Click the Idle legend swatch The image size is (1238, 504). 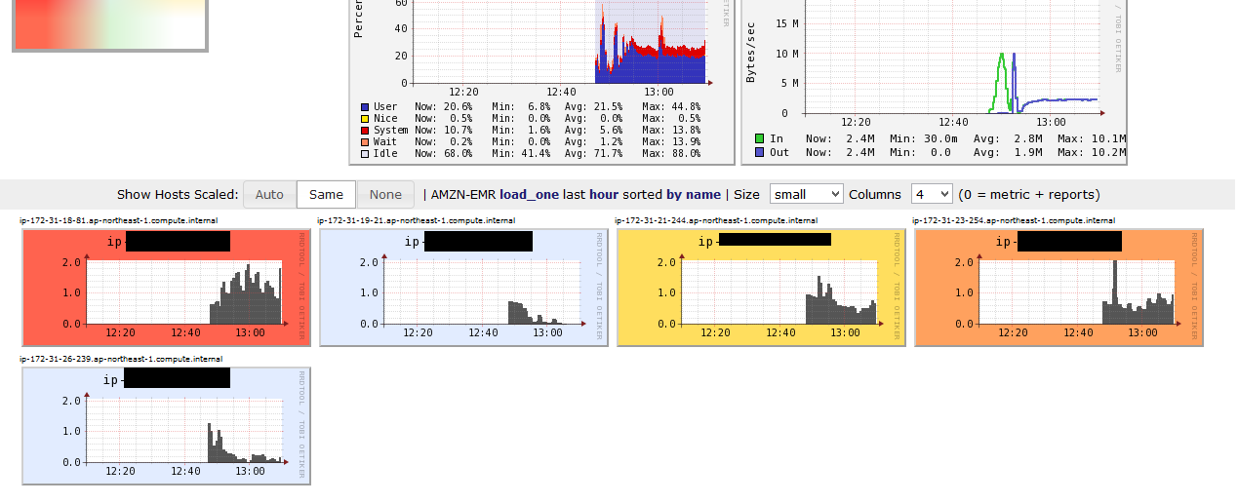[x=365, y=153]
